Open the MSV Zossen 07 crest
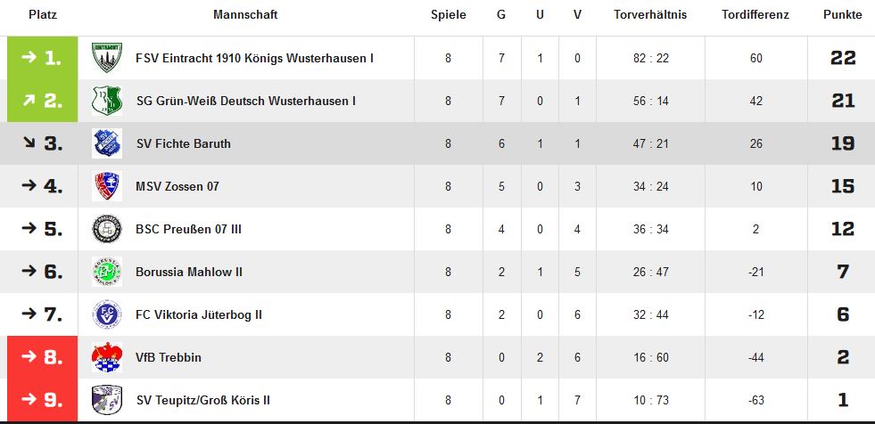The height and width of the screenshot is (424, 875). click(x=107, y=186)
